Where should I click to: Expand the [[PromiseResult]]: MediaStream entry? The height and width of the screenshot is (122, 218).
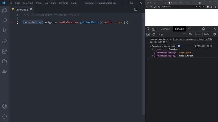(x=153, y=56)
